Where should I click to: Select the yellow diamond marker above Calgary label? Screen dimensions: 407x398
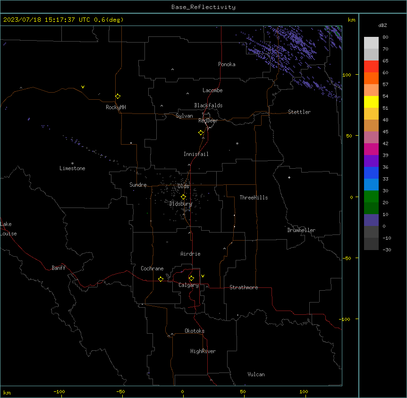click(191, 278)
